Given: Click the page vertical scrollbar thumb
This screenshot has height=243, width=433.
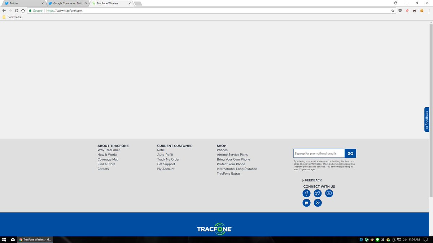Looking at the screenshot, I should pos(431,111).
